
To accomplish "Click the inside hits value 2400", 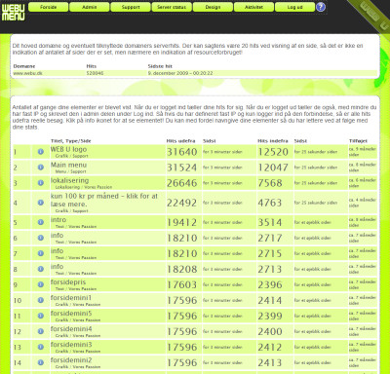I will [270, 332].
